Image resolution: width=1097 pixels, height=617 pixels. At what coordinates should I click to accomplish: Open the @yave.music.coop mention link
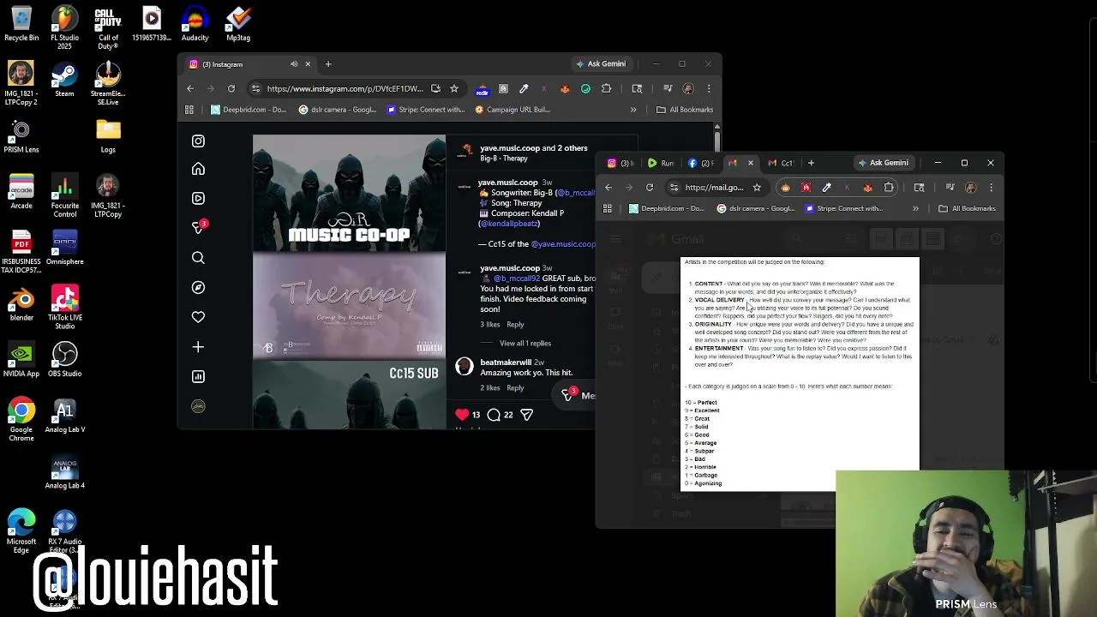tap(563, 244)
